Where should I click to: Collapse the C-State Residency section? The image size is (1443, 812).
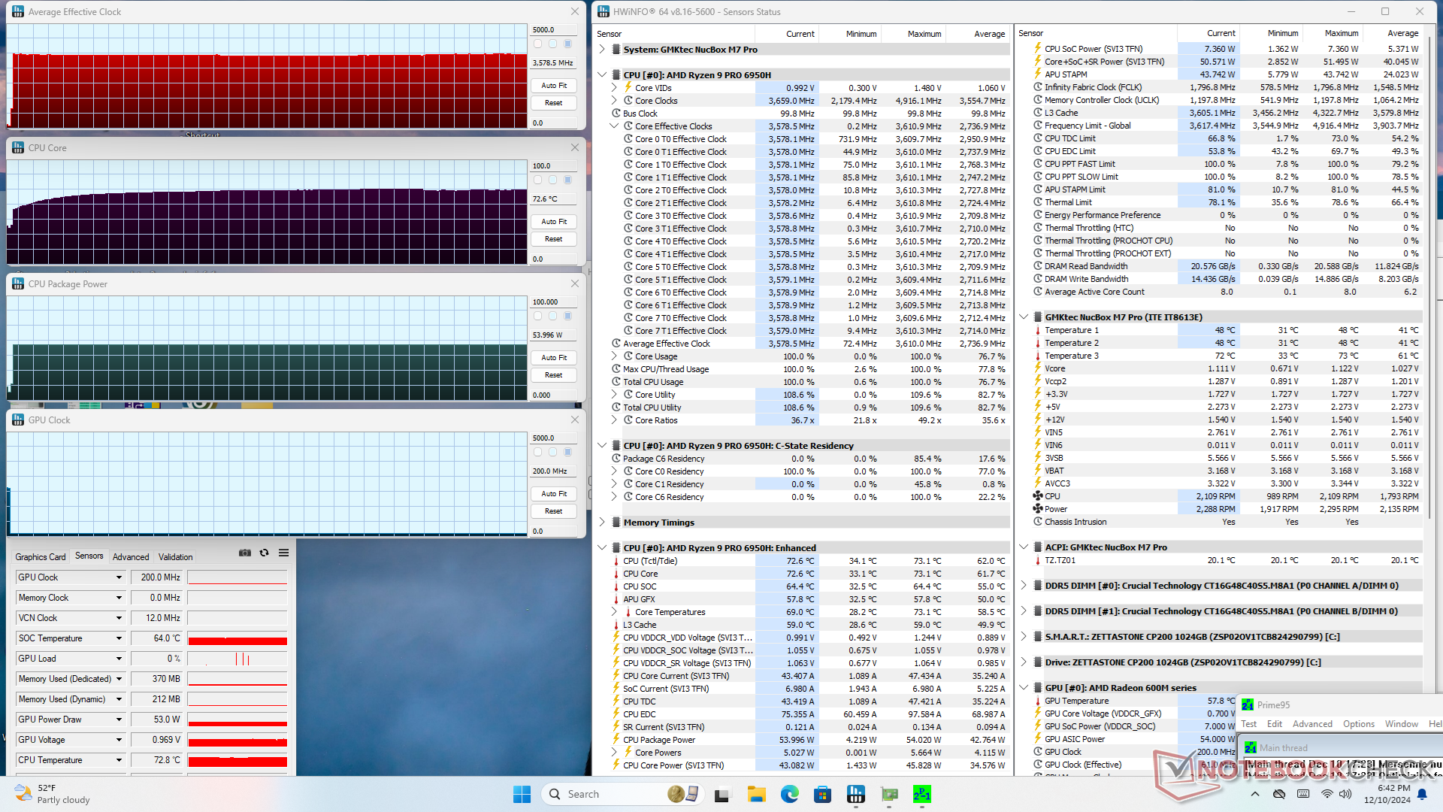[x=602, y=446]
